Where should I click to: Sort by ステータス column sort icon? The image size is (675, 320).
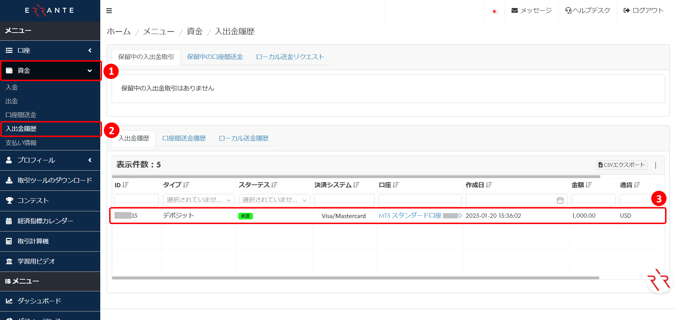tap(274, 185)
